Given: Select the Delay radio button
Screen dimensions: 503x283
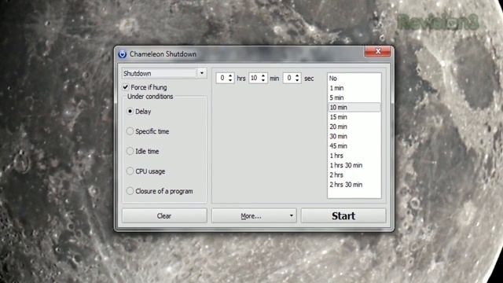Looking at the screenshot, I should pos(130,112).
